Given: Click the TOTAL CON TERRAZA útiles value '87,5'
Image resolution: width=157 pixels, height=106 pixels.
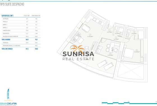Looking at the screenshot, I should 27,49.
